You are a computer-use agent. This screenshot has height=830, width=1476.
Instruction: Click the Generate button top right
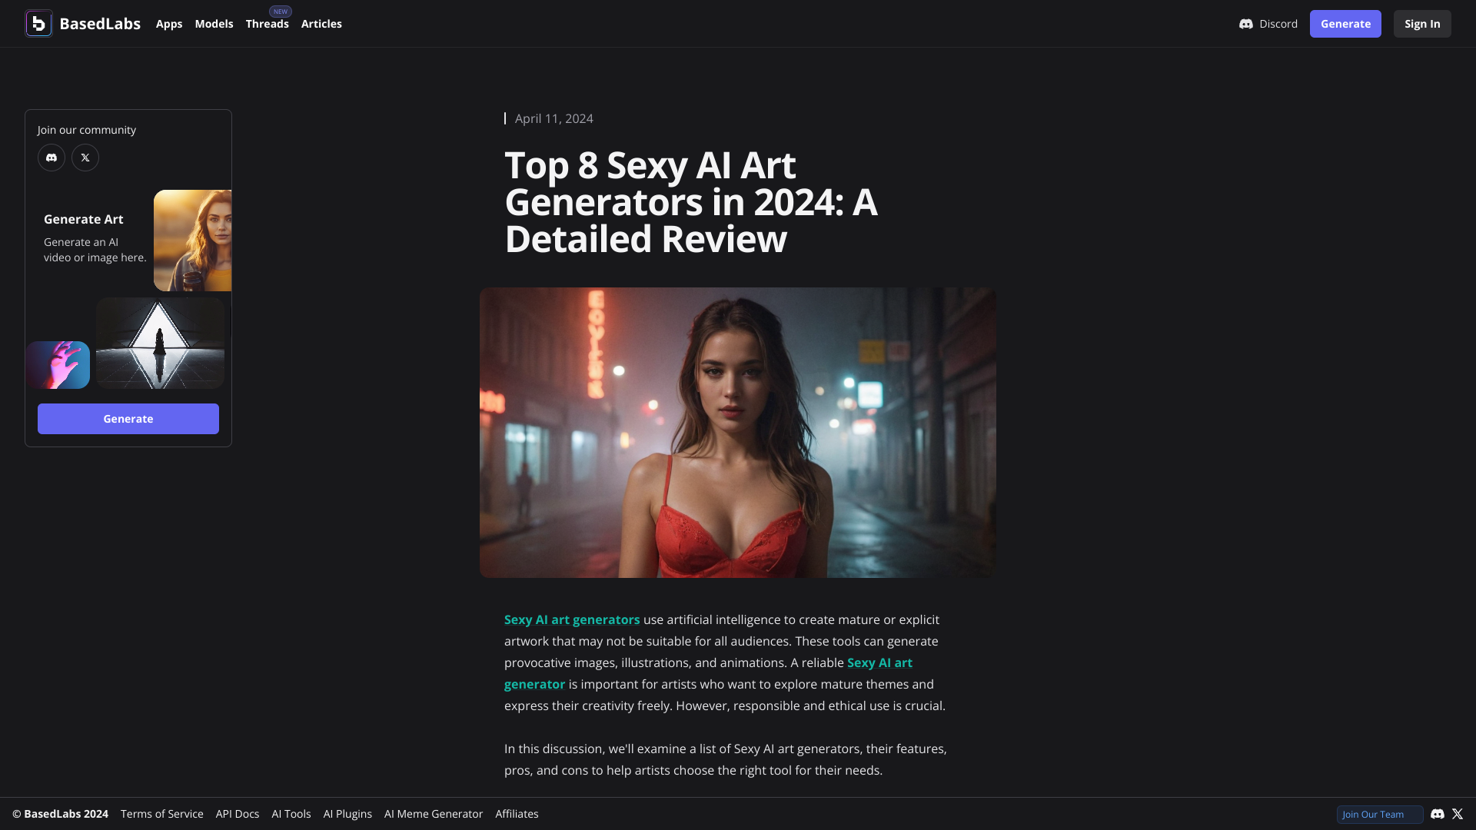point(1345,23)
